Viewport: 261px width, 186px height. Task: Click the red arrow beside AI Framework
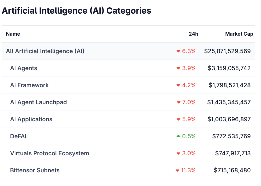pos(178,85)
